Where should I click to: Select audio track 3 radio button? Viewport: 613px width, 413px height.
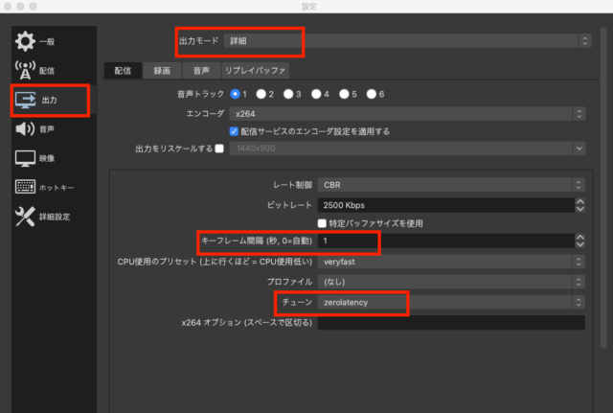coord(288,94)
